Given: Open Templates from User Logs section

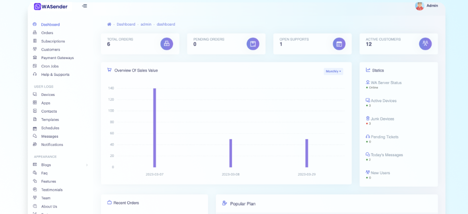Looking at the screenshot, I should click(x=50, y=120).
